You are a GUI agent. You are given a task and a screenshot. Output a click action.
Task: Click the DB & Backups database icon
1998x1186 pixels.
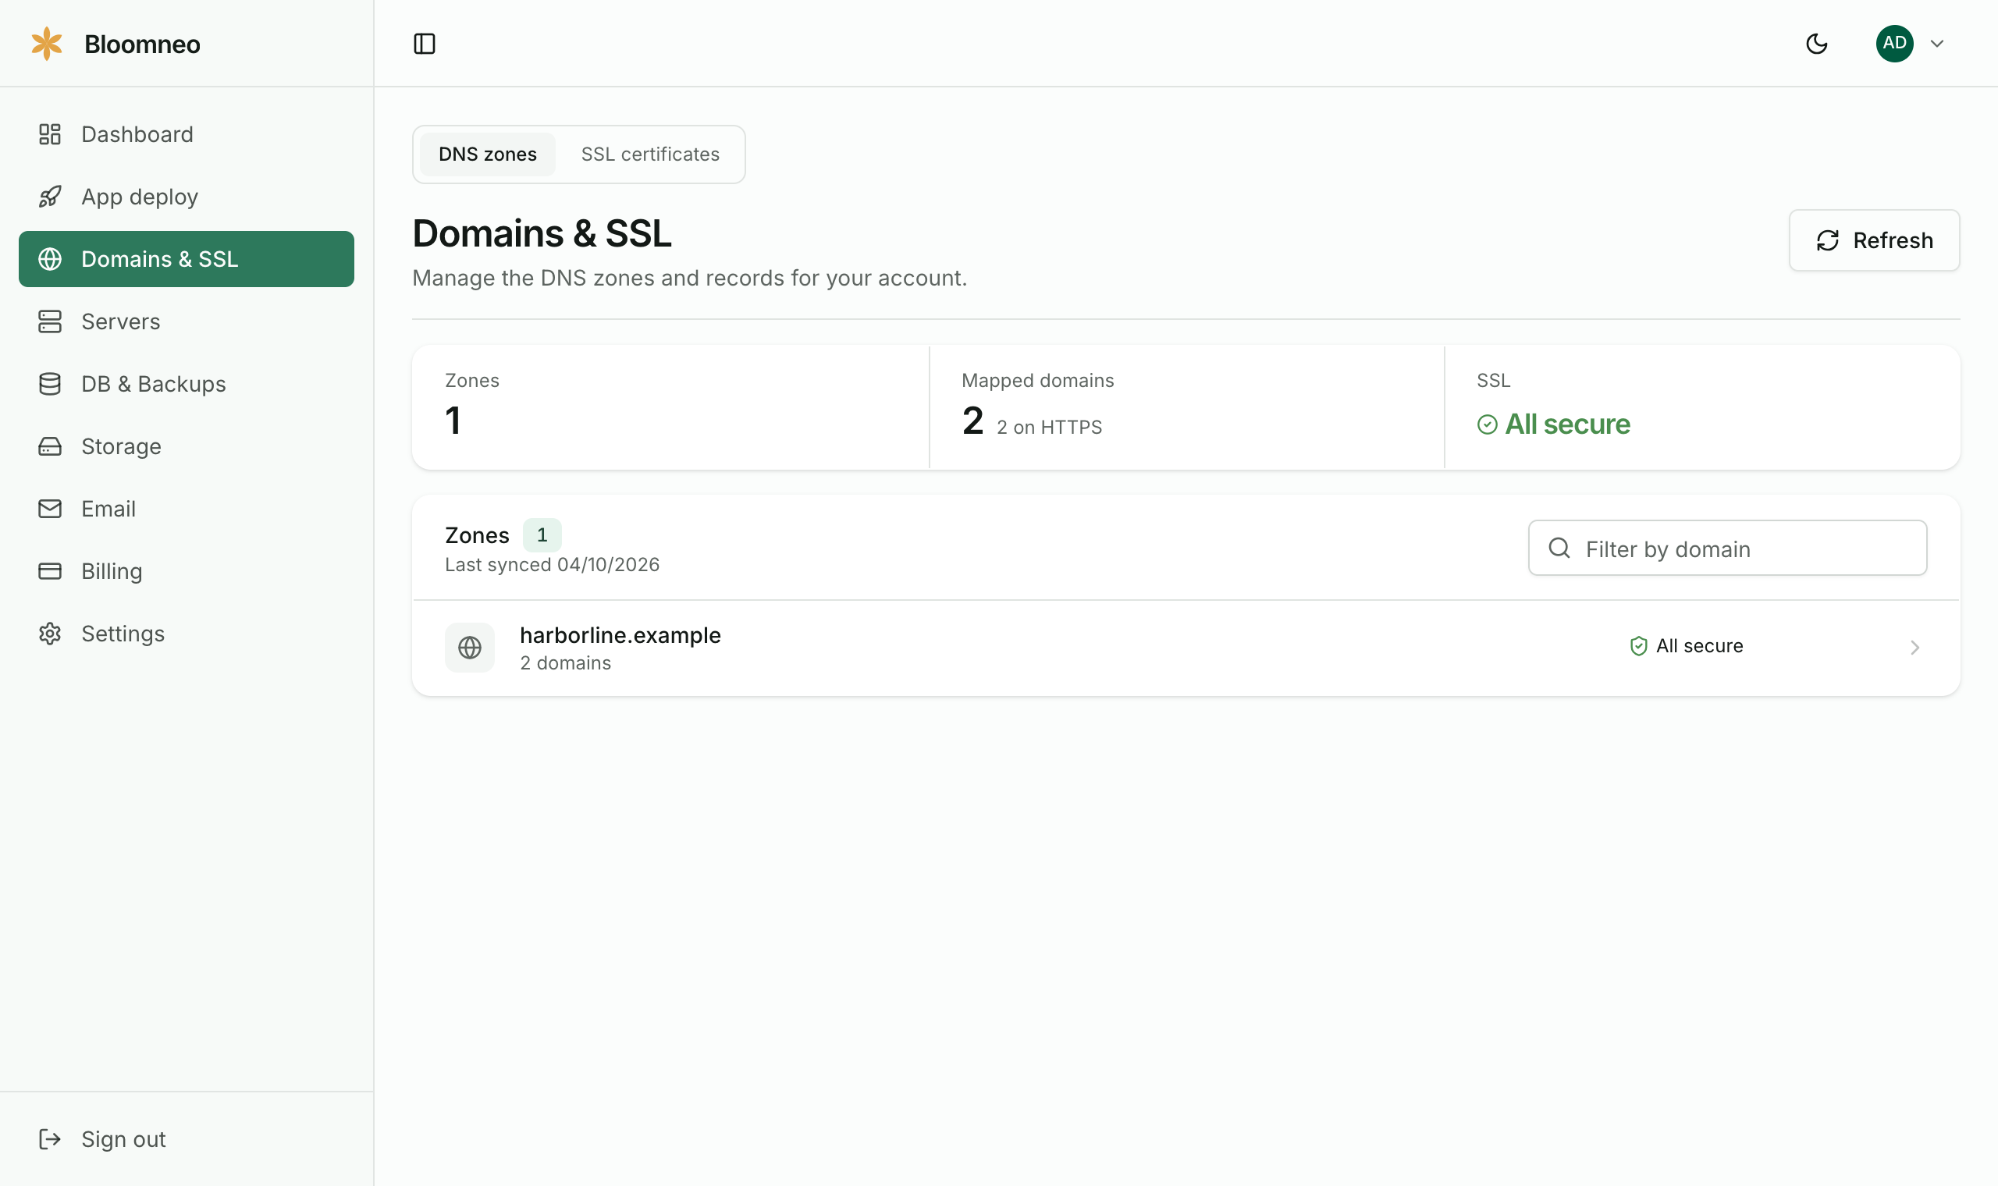pyautogui.click(x=49, y=384)
